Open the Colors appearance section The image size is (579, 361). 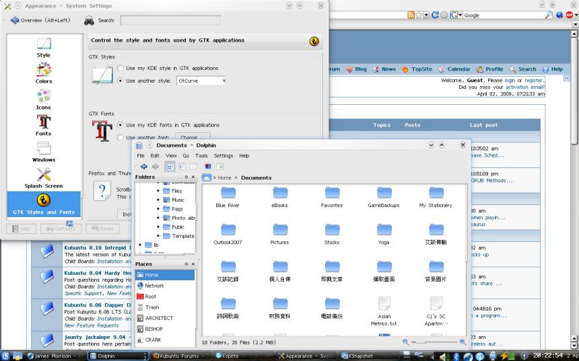click(44, 72)
